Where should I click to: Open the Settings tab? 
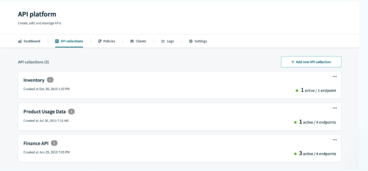(x=198, y=41)
